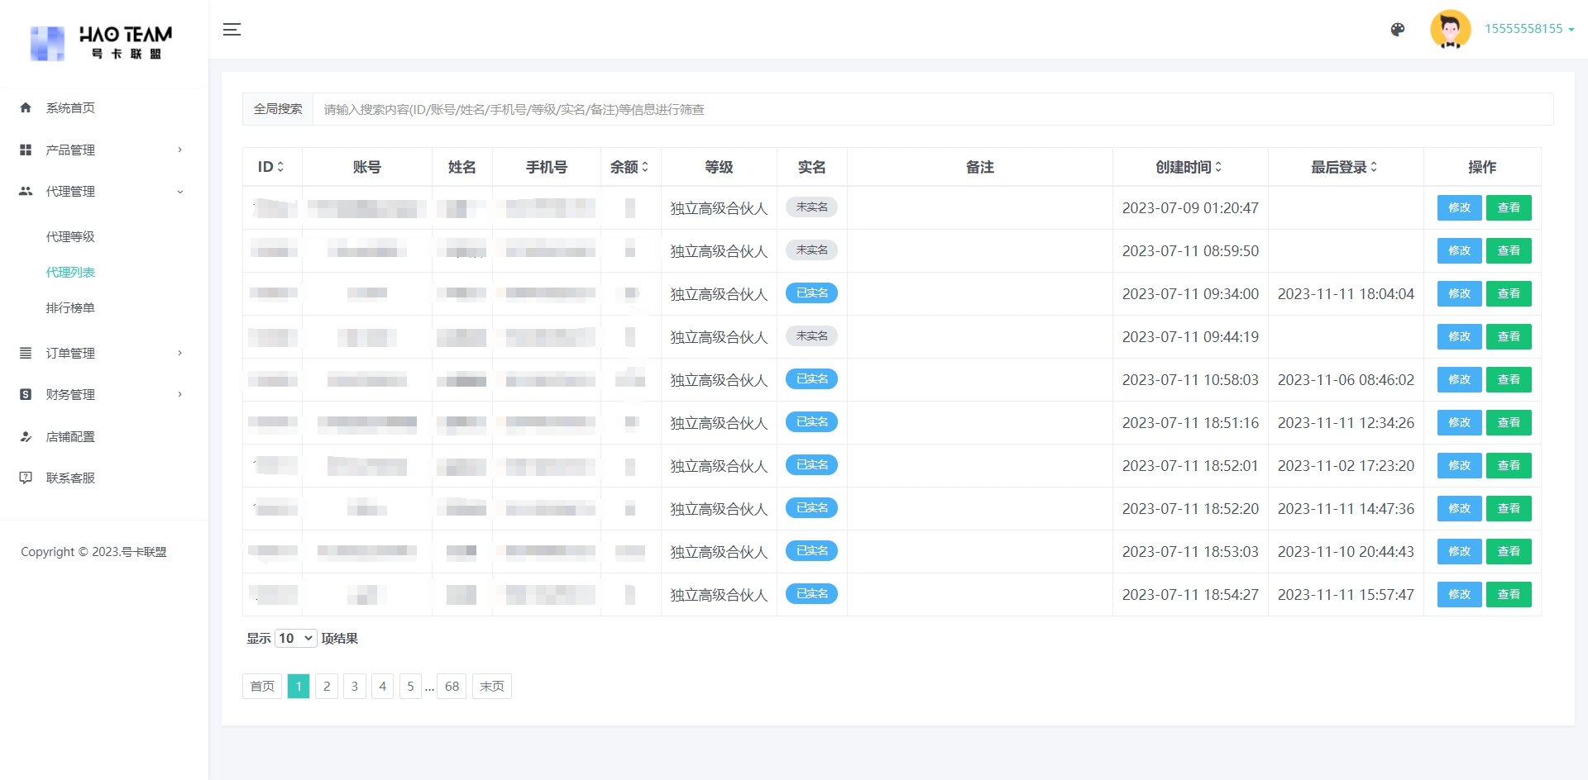The image size is (1588, 780).
Task: Click the grid icon beside 产品管理
Action: click(26, 150)
